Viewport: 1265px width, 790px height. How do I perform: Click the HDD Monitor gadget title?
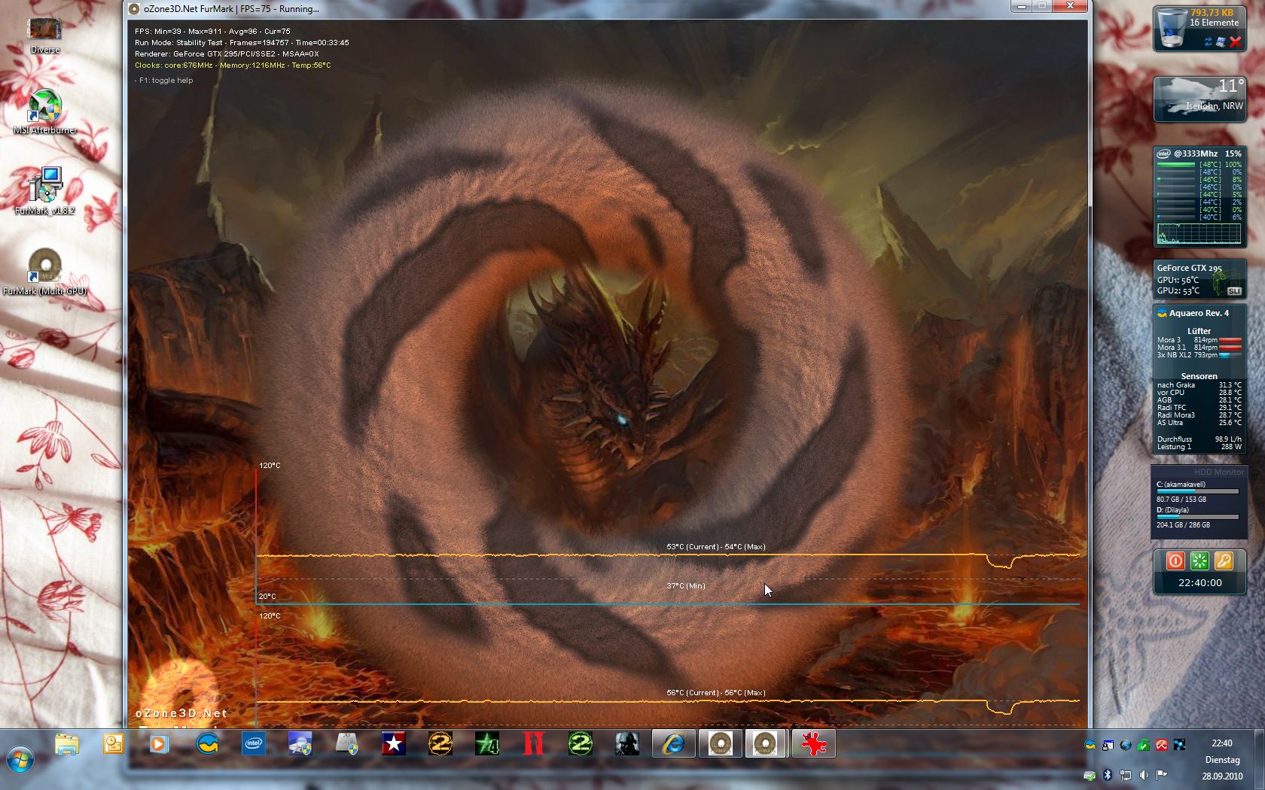pyautogui.click(x=1219, y=472)
